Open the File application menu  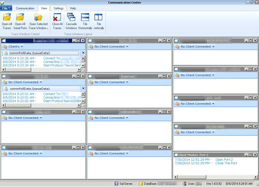[x=6, y=8]
